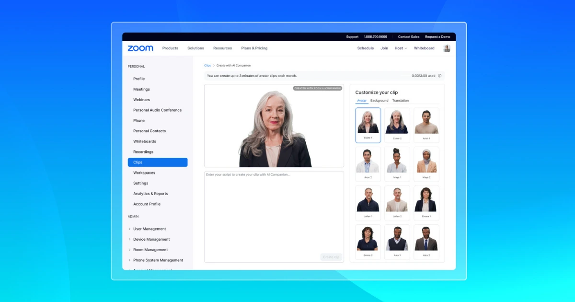The width and height of the screenshot is (575, 302).
Task: Expand the Device Management section
Action: [x=151, y=240]
